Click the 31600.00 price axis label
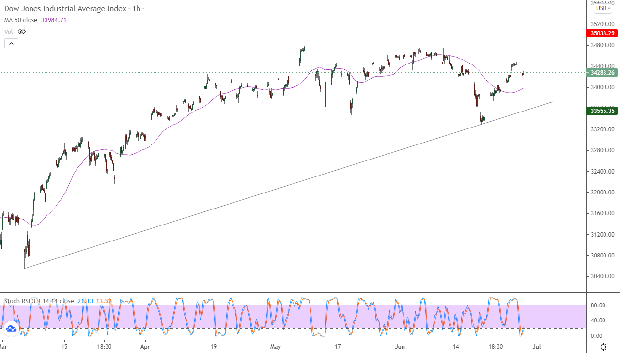Screen dimensions: 620x353 click(602, 213)
